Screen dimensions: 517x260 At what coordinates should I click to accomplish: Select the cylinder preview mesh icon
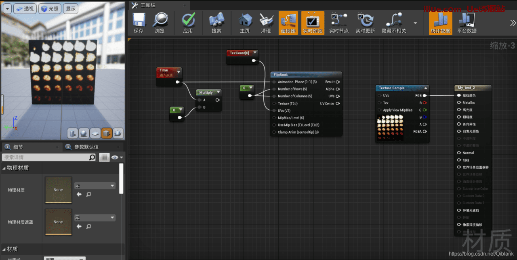point(72,133)
